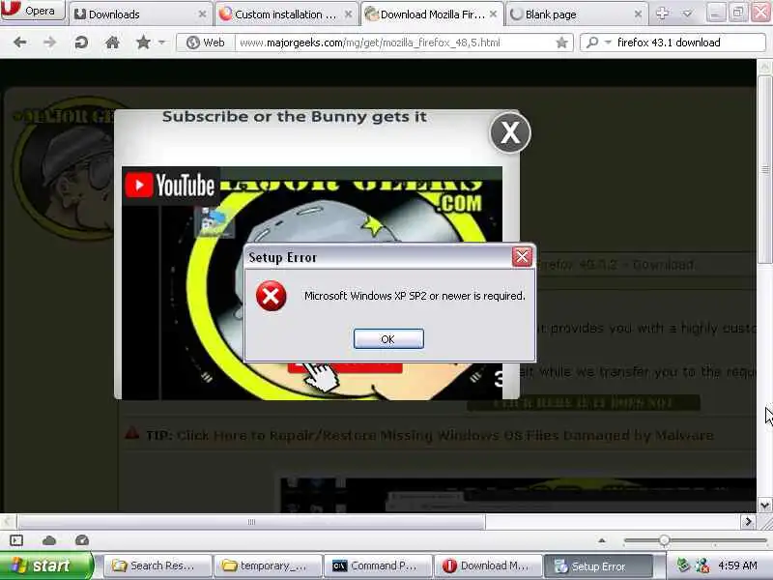Click the vertical scrollbar down arrow
Viewport: 773px width, 580px height.
(x=764, y=505)
